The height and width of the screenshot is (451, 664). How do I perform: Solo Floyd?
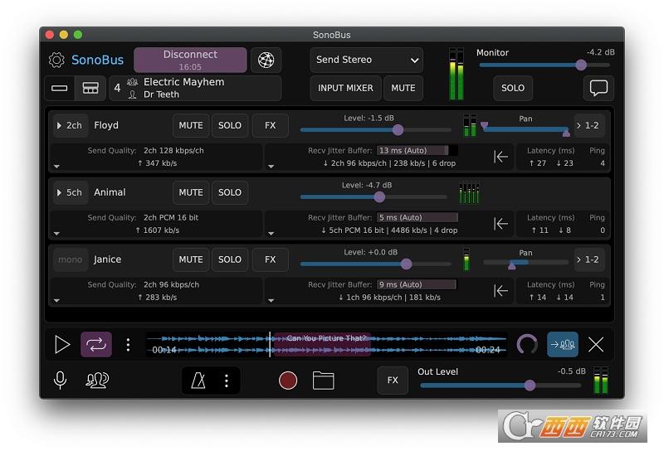tap(230, 126)
